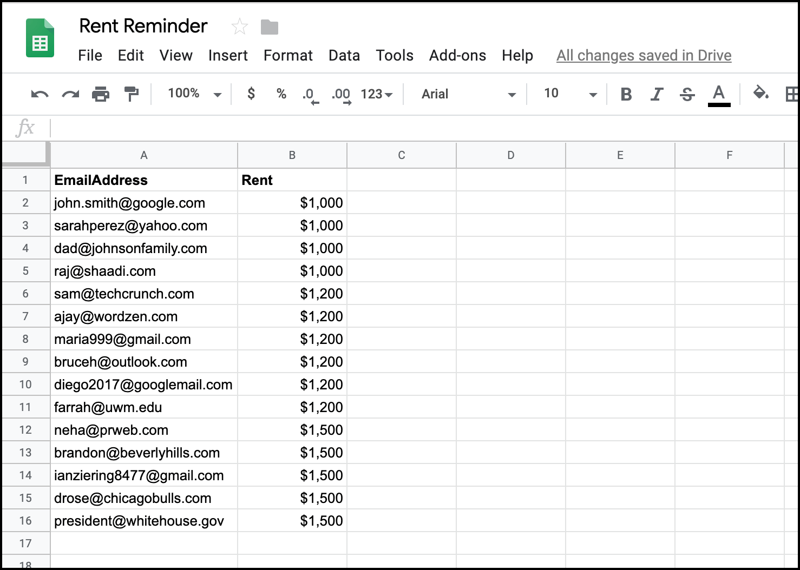Image resolution: width=800 pixels, height=570 pixels.
Task: Toggle Strikethrough formatting
Action: click(x=687, y=94)
